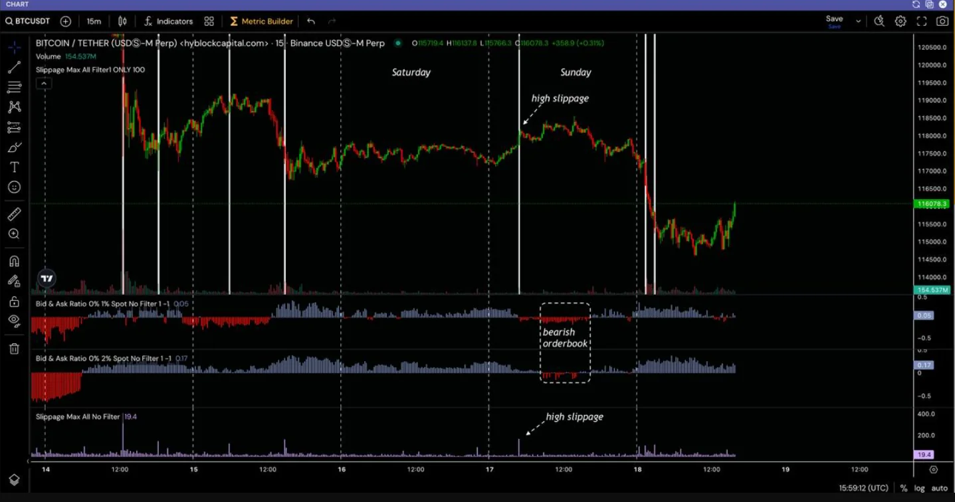Toggle log scale on price axis
This screenshot has width=955, height=502.
click(x=919, y=488)
